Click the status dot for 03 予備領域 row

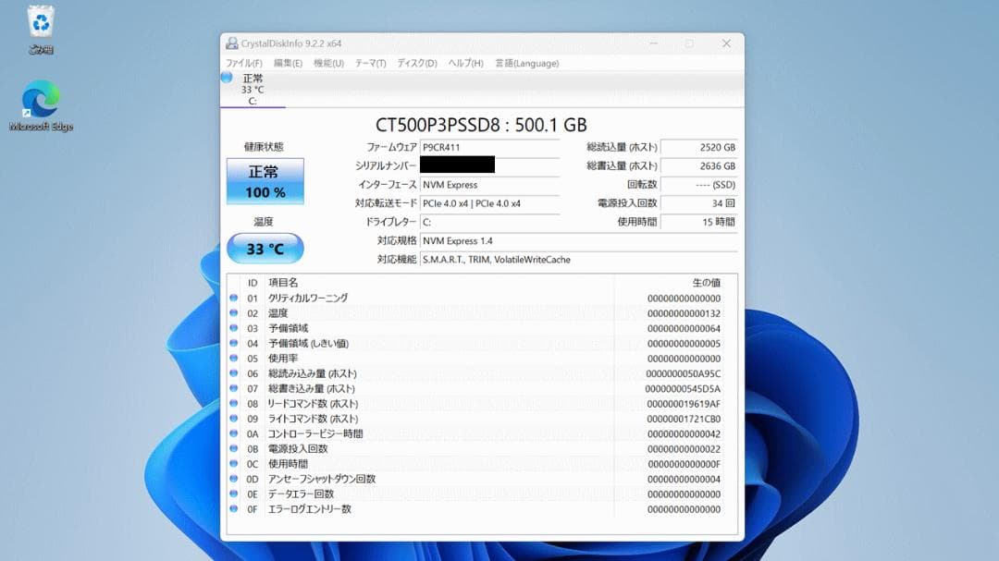point(234,328)
